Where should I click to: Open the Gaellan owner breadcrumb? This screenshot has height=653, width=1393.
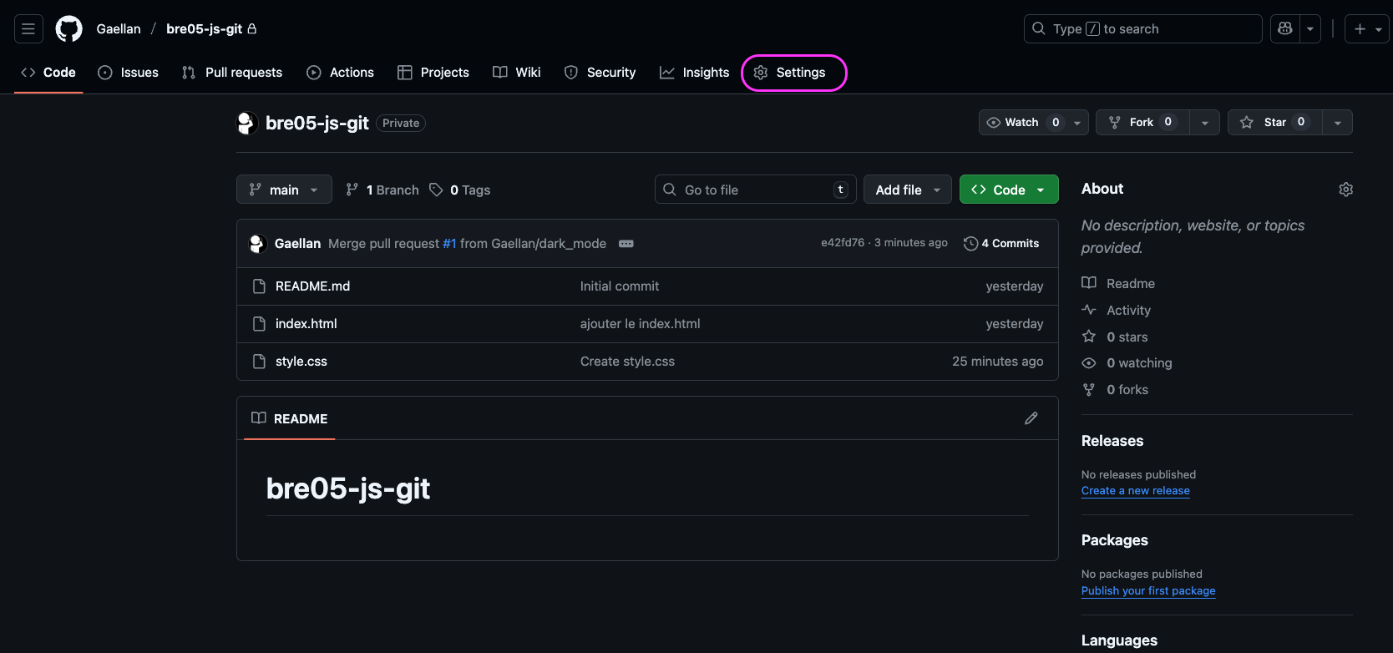(x=119, y=29)
